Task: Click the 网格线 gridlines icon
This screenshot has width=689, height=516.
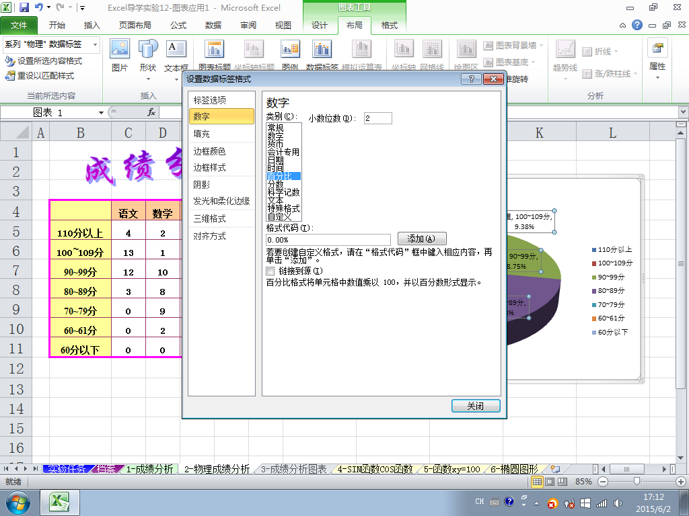Action: [x=431, y=48]
